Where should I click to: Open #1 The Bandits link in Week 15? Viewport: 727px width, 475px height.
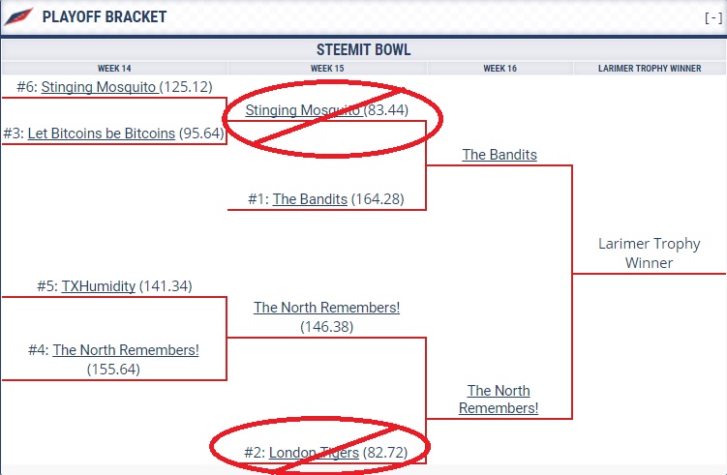click(310, 199)
